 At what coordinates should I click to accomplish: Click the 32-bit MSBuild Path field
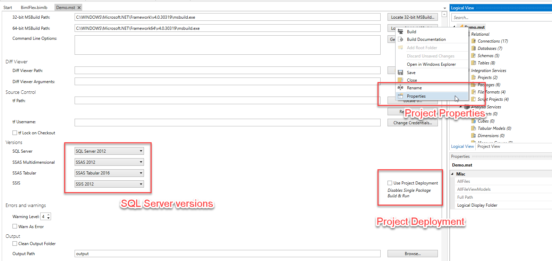[x=227, y=17]
